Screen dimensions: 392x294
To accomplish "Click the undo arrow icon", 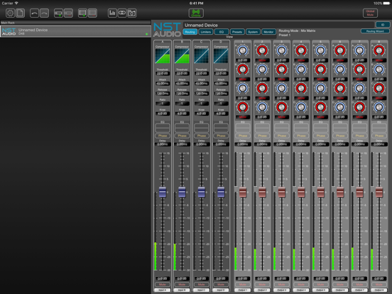I will [34, 13].
